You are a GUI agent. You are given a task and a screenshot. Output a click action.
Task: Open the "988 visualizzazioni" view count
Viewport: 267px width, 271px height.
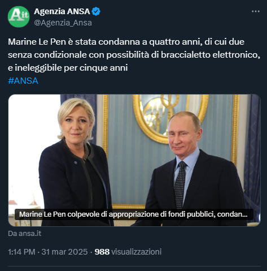point(128,252)
